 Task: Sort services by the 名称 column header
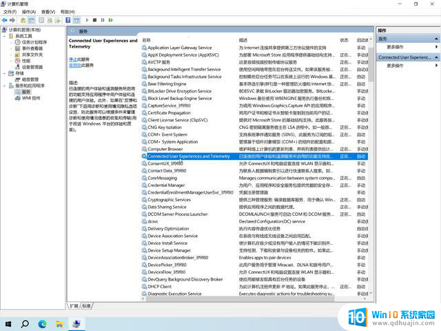(x=147, y=40)
